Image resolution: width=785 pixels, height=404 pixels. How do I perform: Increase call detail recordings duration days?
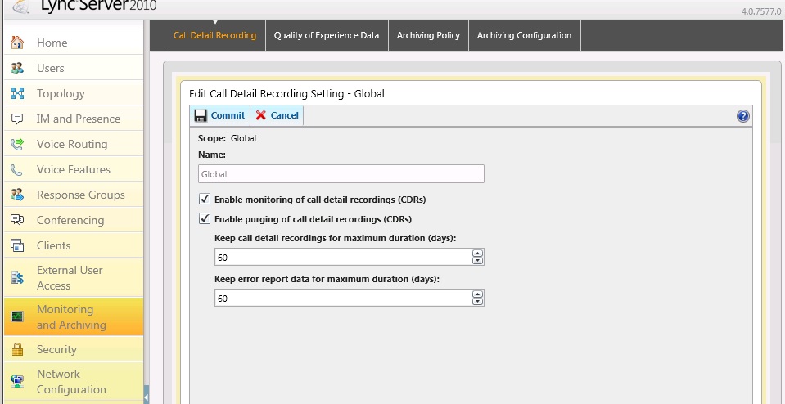tap(477, 254)
